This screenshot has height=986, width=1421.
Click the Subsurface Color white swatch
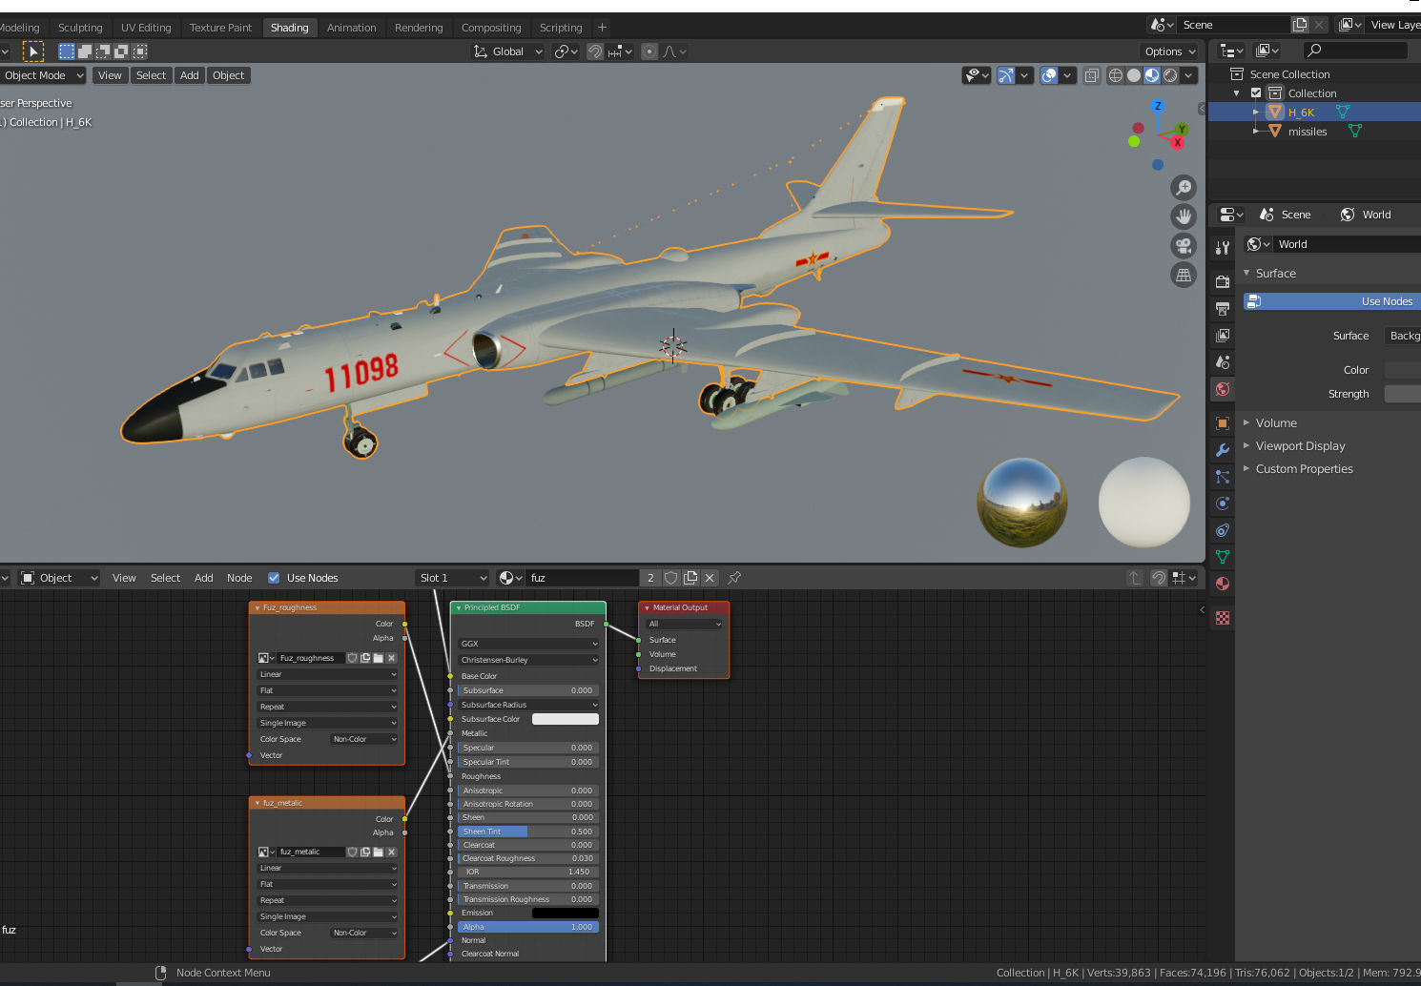click(x=566, y=719)
